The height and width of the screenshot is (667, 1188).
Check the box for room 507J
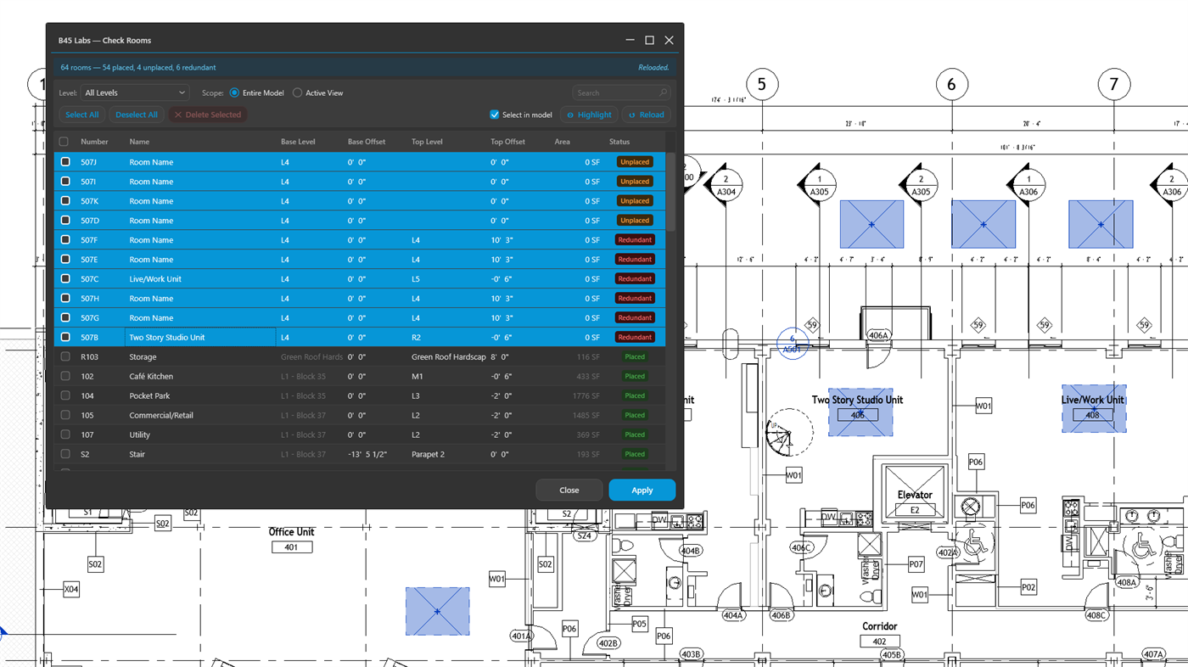tap(65, 162)
